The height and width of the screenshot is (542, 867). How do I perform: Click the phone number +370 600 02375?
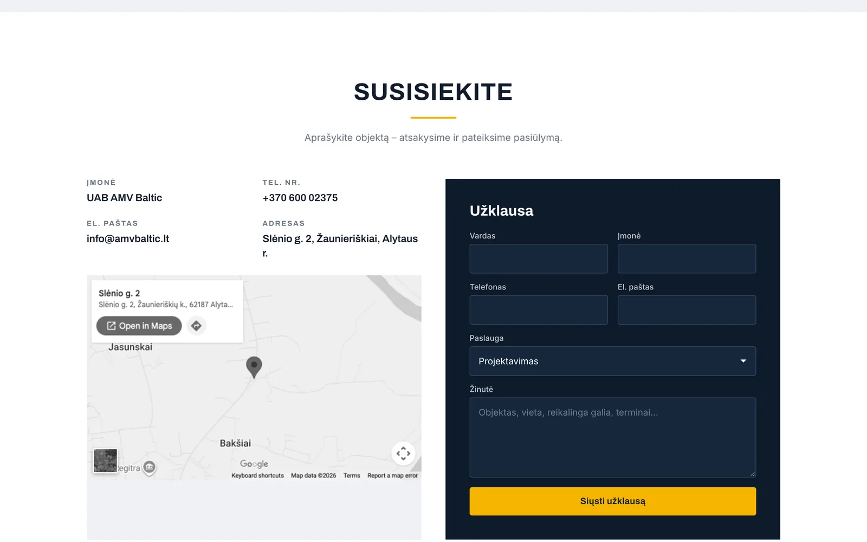coord(300,198)
